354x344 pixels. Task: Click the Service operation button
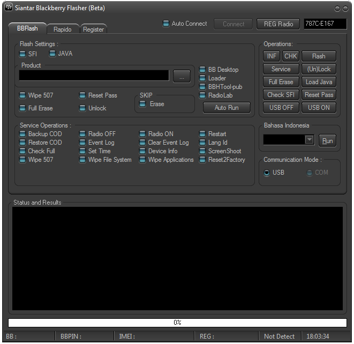(281, 69)
